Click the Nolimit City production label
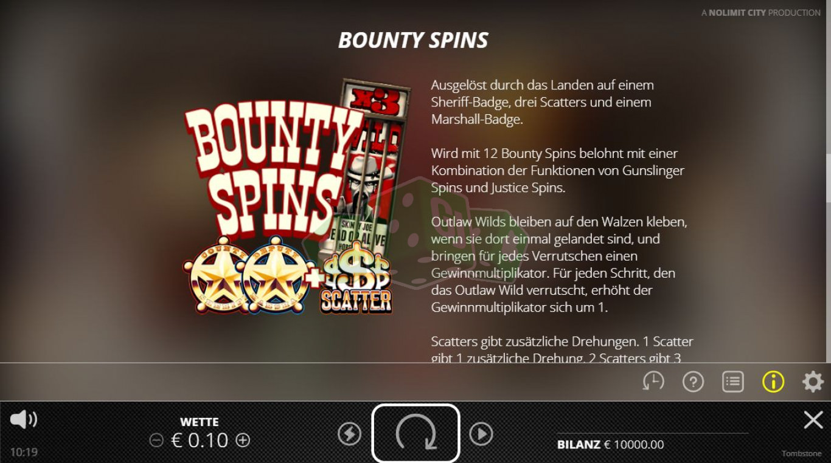The image size is (831, 463). 761,13
